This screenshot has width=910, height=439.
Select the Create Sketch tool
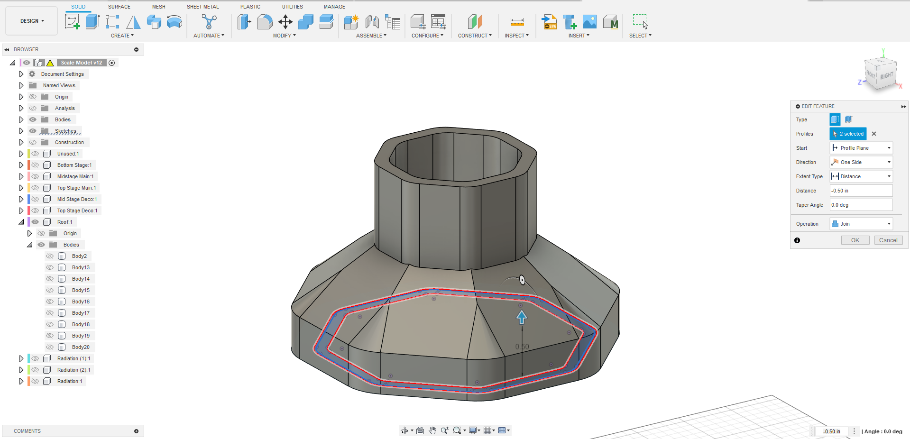coord(72,21)
